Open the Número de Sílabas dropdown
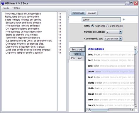Image resolution: width=139 pixels, height=113 pixels. (114, 32)
